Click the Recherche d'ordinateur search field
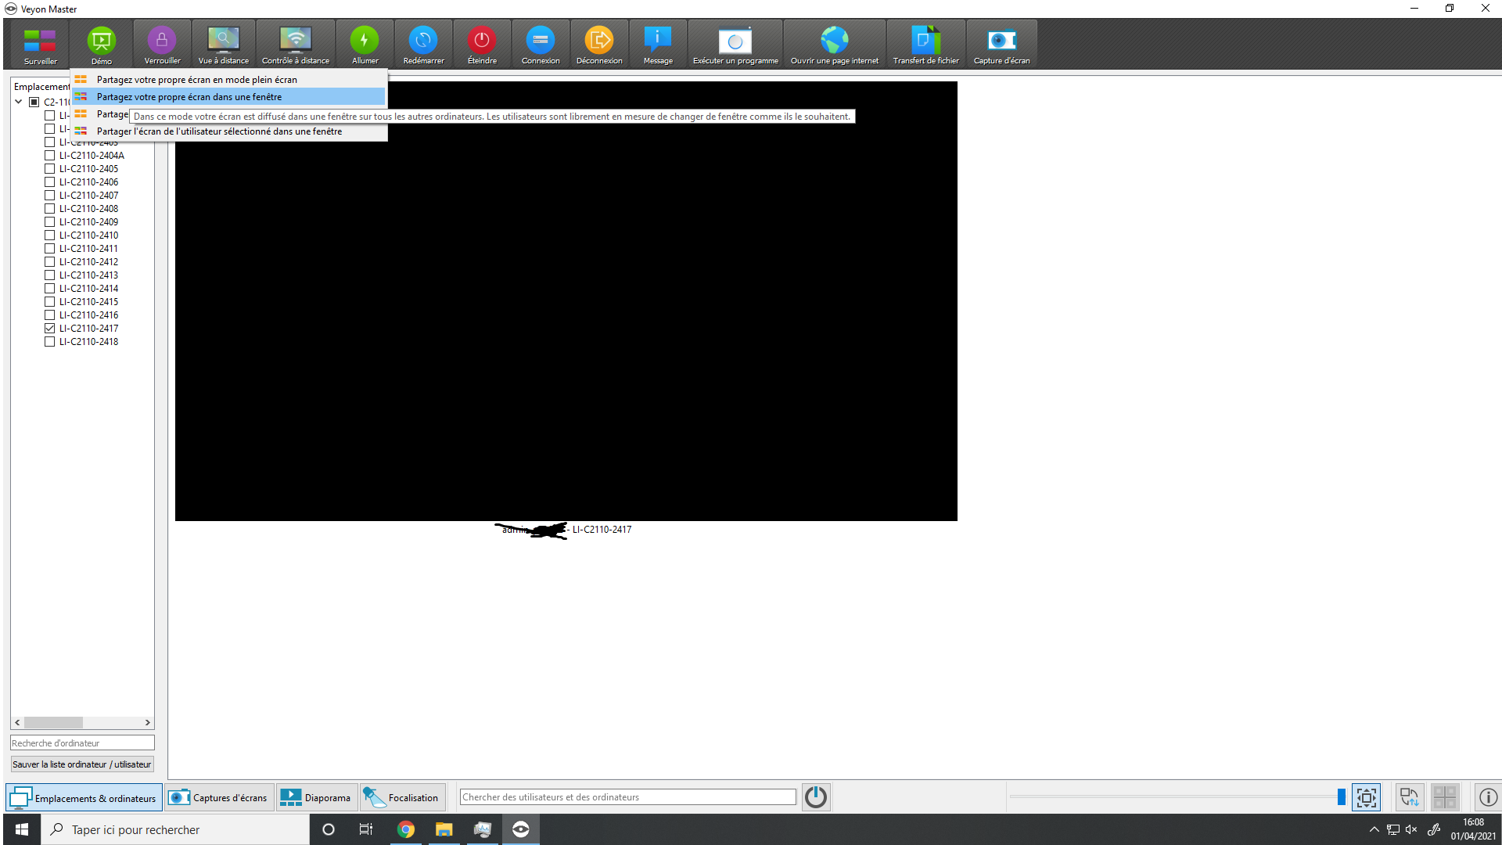The image size is (1502, 845). tap(82, 743)
